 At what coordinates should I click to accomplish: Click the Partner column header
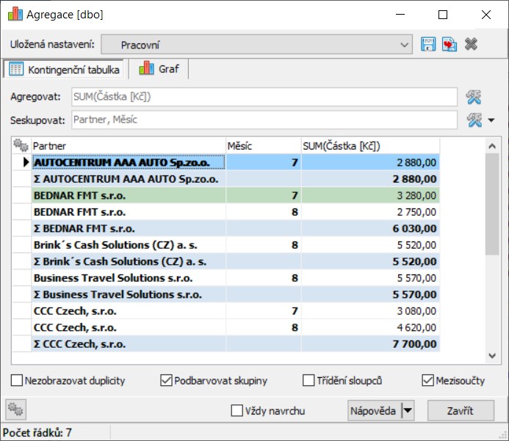point(129,145)
